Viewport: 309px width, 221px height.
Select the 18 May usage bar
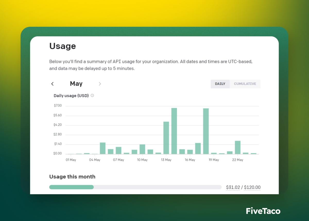tap(206, 131)
